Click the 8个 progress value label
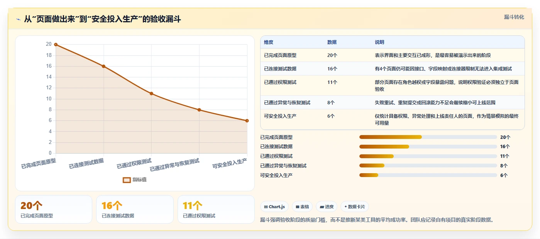Screen dimensions: 540x239 pyautogui.click(x=504, y=166)
